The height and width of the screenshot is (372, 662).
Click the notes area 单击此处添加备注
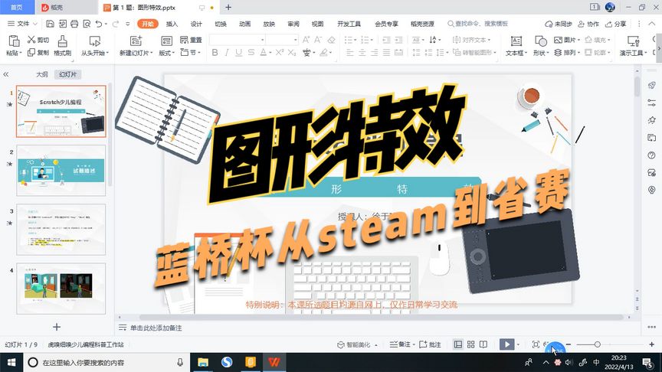pos(156,328)
